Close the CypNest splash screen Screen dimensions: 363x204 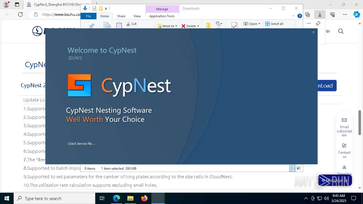[313, 32]
